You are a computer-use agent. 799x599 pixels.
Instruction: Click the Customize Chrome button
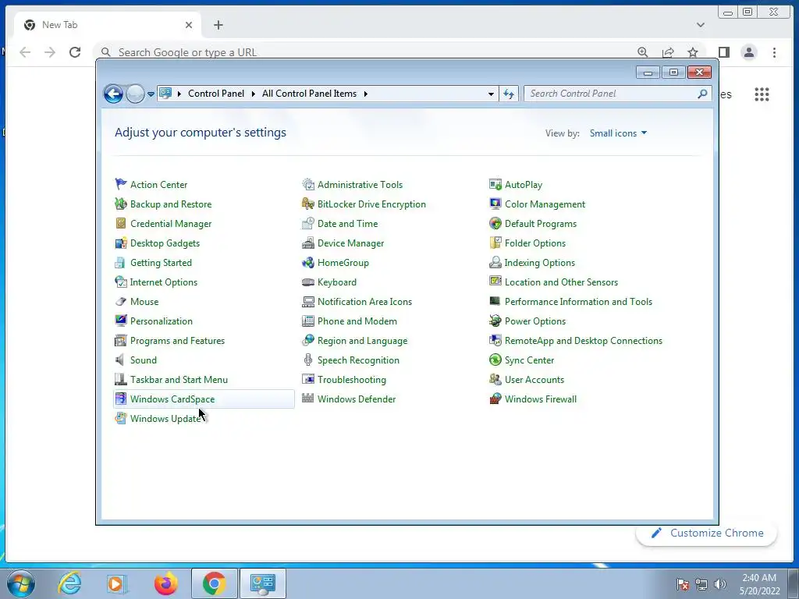click(x=707, y=533)
